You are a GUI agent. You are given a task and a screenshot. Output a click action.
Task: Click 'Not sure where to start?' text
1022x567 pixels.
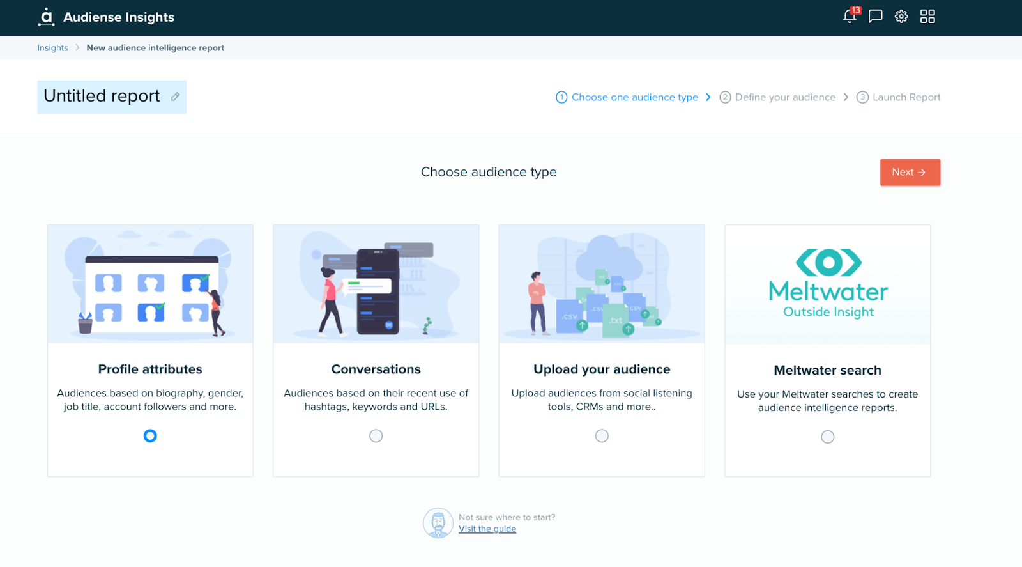pyautogui.click(x=507, y=517)
